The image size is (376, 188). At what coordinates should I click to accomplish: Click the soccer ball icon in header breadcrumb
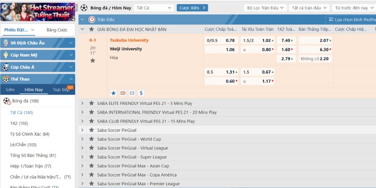point(84,8)
